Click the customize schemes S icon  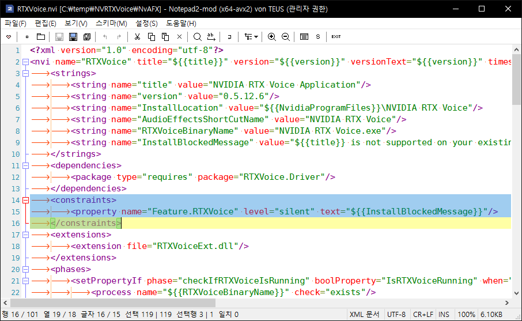(318, 37)
